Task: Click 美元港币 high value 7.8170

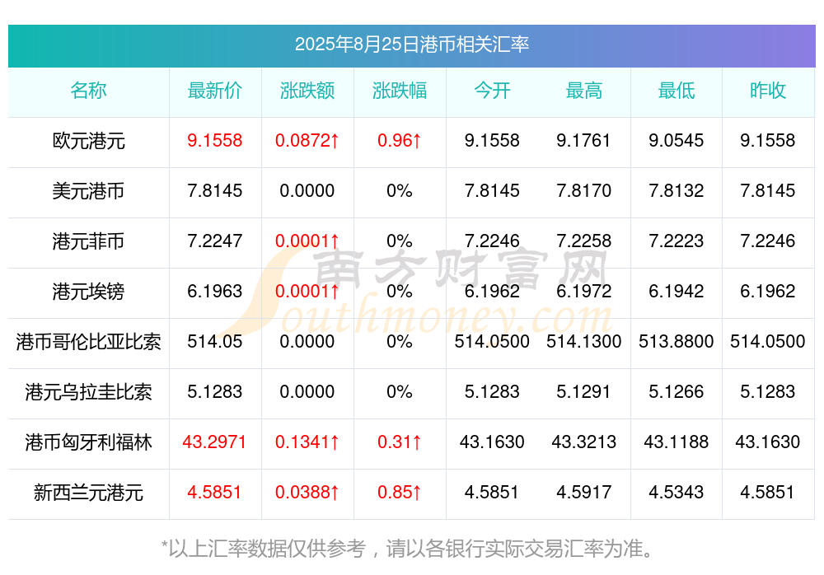Action: coord(584,190)
